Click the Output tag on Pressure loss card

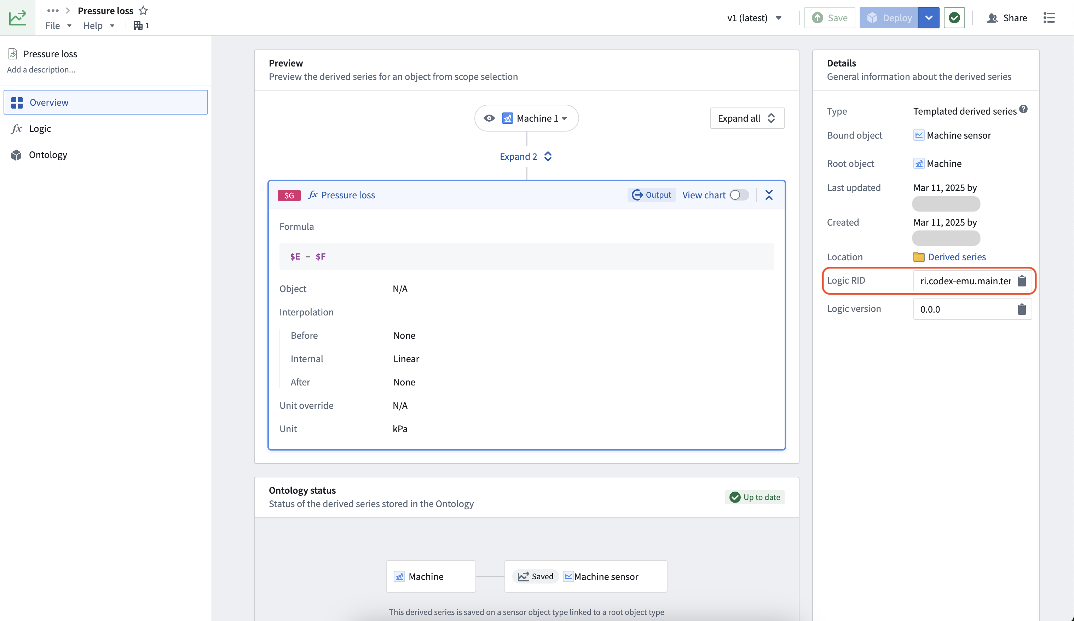(x=651, y=195)
